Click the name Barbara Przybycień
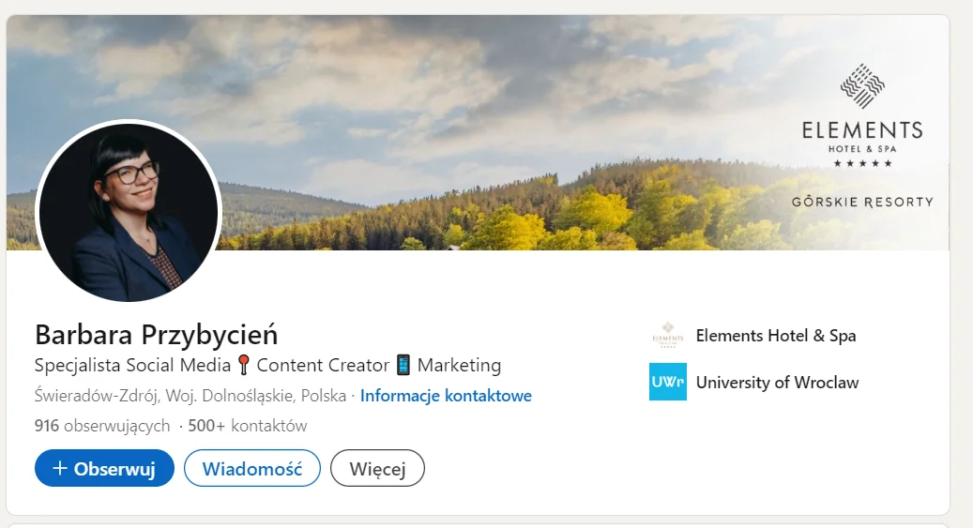 tap(157, 335)
